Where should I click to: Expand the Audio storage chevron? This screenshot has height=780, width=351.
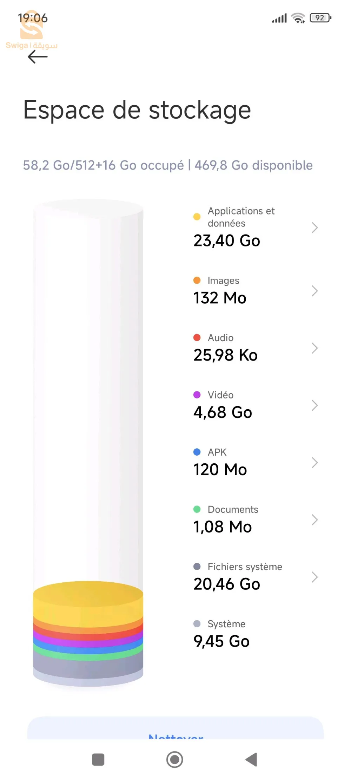tap(314, 348)
